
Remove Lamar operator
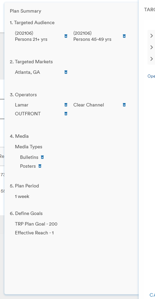point(66,105)
